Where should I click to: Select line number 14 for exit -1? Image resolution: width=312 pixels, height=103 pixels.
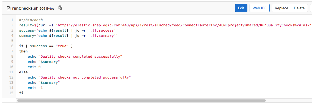[x=12, y=88]
